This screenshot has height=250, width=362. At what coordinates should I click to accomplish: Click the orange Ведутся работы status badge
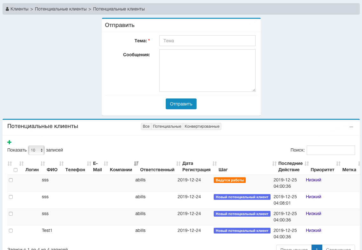pyautogui.click(x=230, y=180)
